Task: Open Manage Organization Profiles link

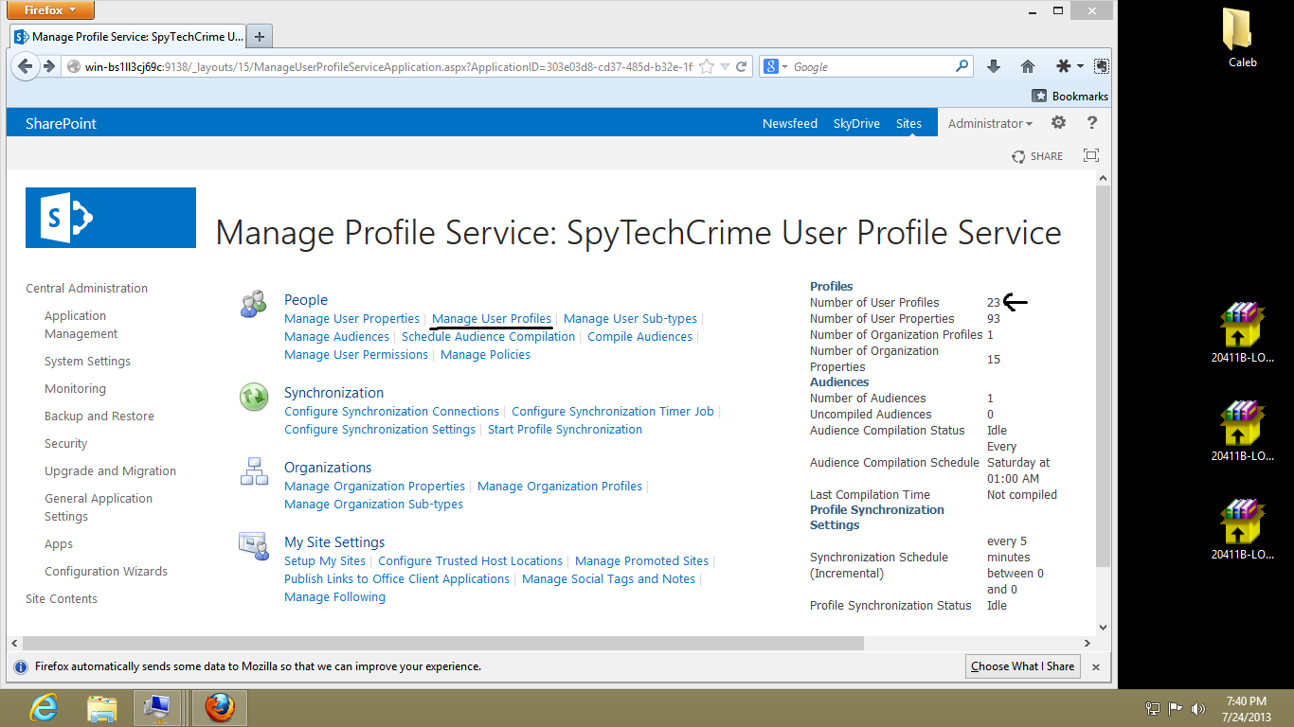Action: 560,487
